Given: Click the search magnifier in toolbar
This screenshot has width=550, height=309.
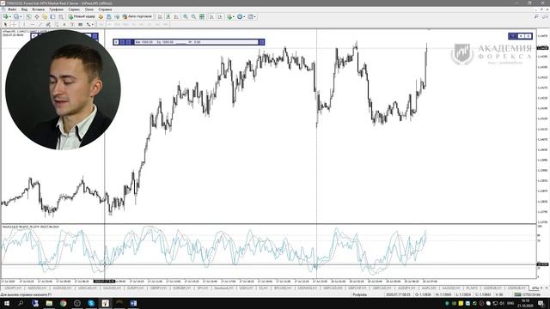Looking at the screenshot, I should pos(536,16).
